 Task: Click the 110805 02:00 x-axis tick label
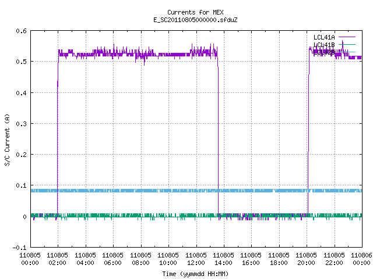click(57, 259)
